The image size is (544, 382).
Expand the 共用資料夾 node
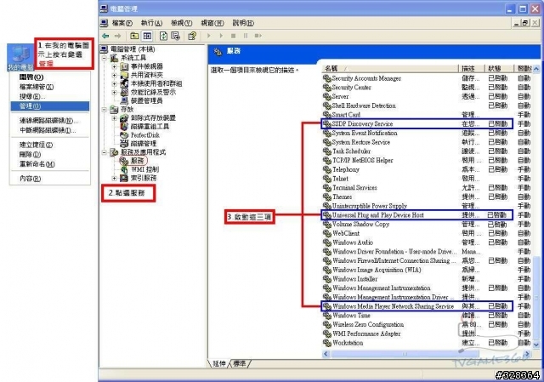coord(114,75)
